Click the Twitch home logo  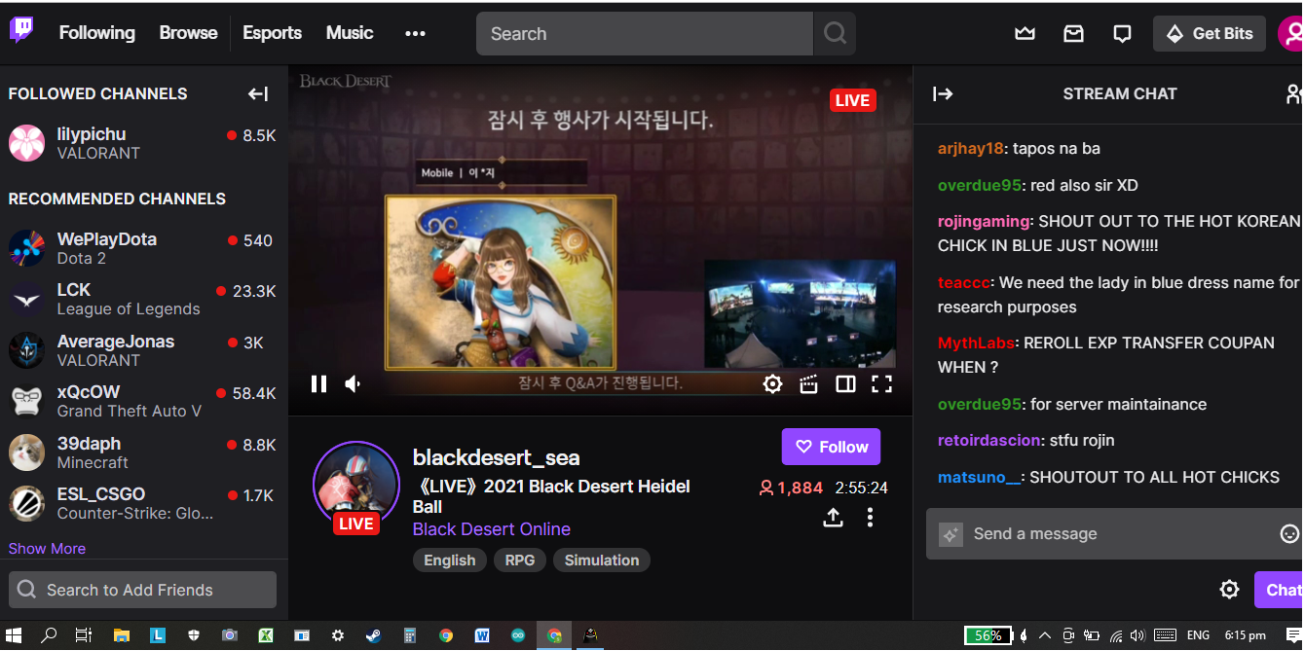pos(21,31)
